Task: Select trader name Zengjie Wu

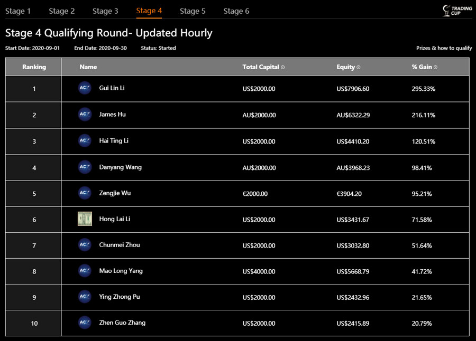Action: coord(115,193)
